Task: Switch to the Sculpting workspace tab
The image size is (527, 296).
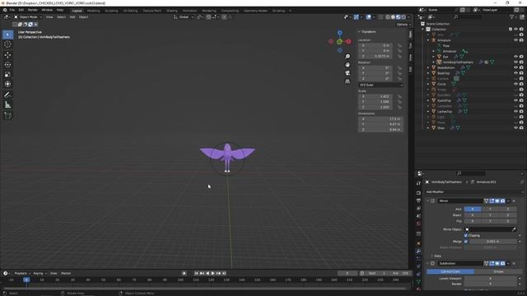Action: click(111, 11)
